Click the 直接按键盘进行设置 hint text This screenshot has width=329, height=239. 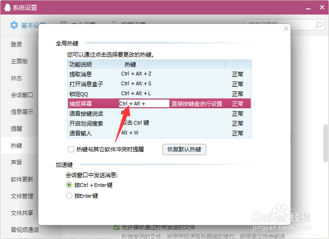tap(197, 104)
